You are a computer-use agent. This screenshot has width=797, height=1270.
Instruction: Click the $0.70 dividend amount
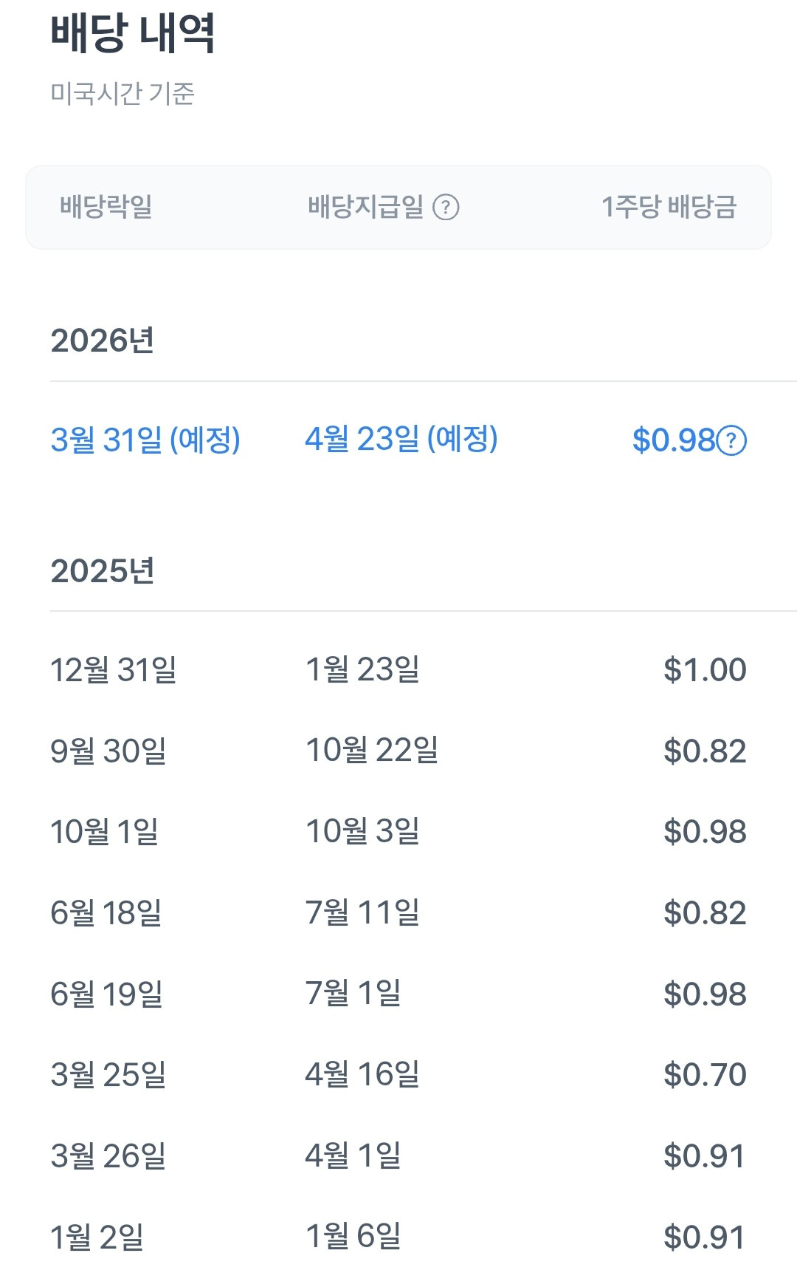coord(705,1075)
